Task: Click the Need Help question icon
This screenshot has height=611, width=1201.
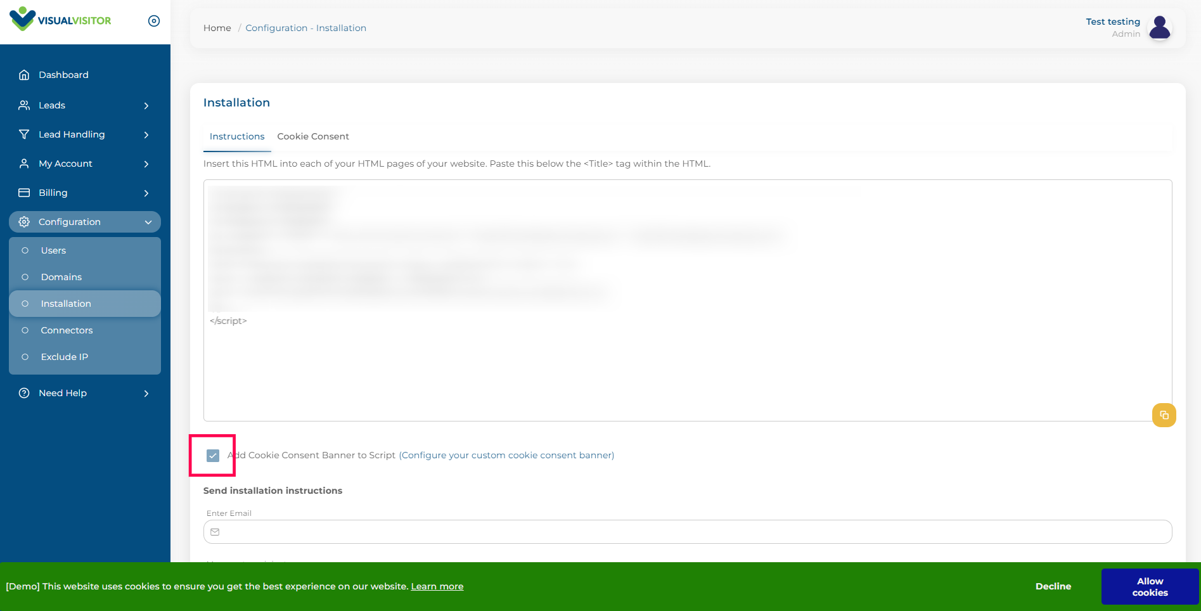Action: [24, 393]
